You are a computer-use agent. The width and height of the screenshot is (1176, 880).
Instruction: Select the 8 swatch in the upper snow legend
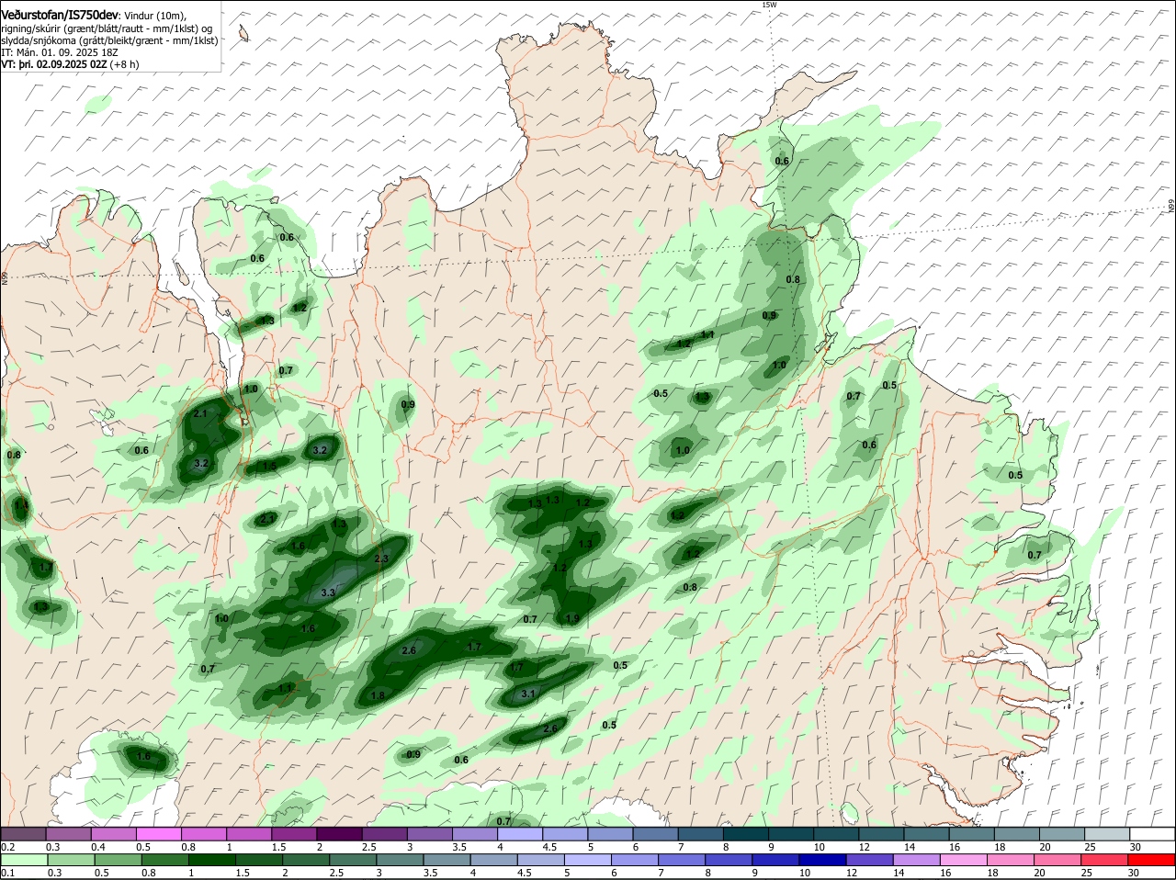point(745,834)
